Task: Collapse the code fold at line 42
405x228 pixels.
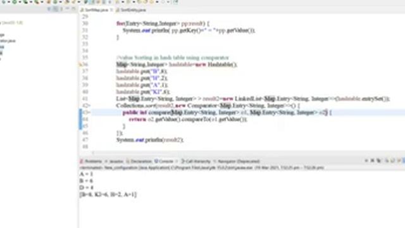Action: pyautogui.click(x=89, y=106)
